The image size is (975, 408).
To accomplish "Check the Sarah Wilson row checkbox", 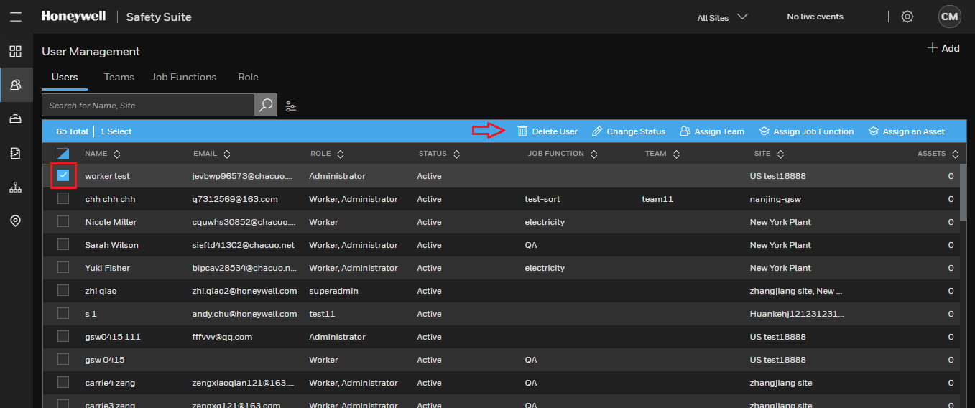I will click(x=63, y=244).
